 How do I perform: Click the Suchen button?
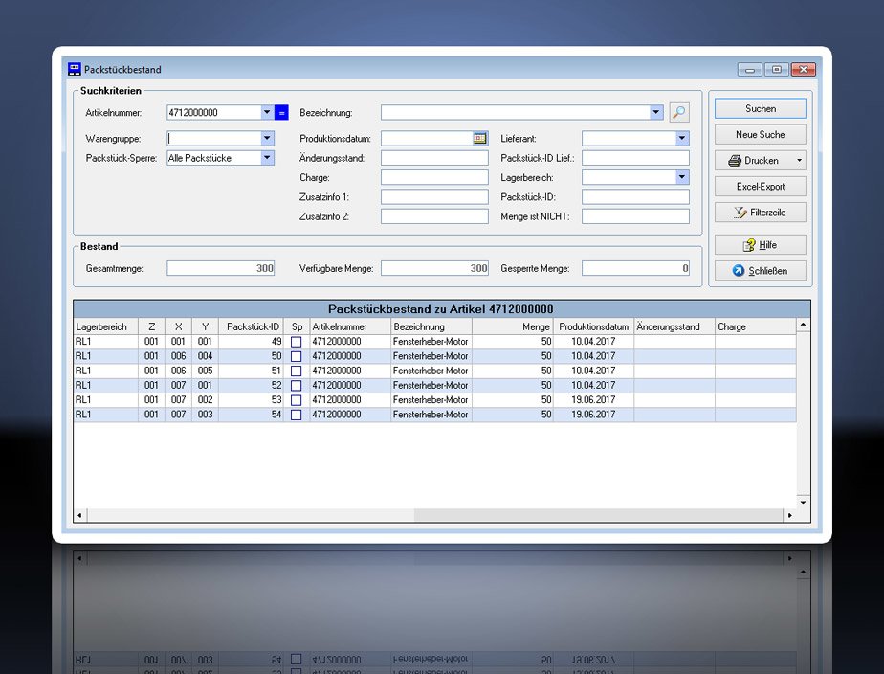[760, 109]
